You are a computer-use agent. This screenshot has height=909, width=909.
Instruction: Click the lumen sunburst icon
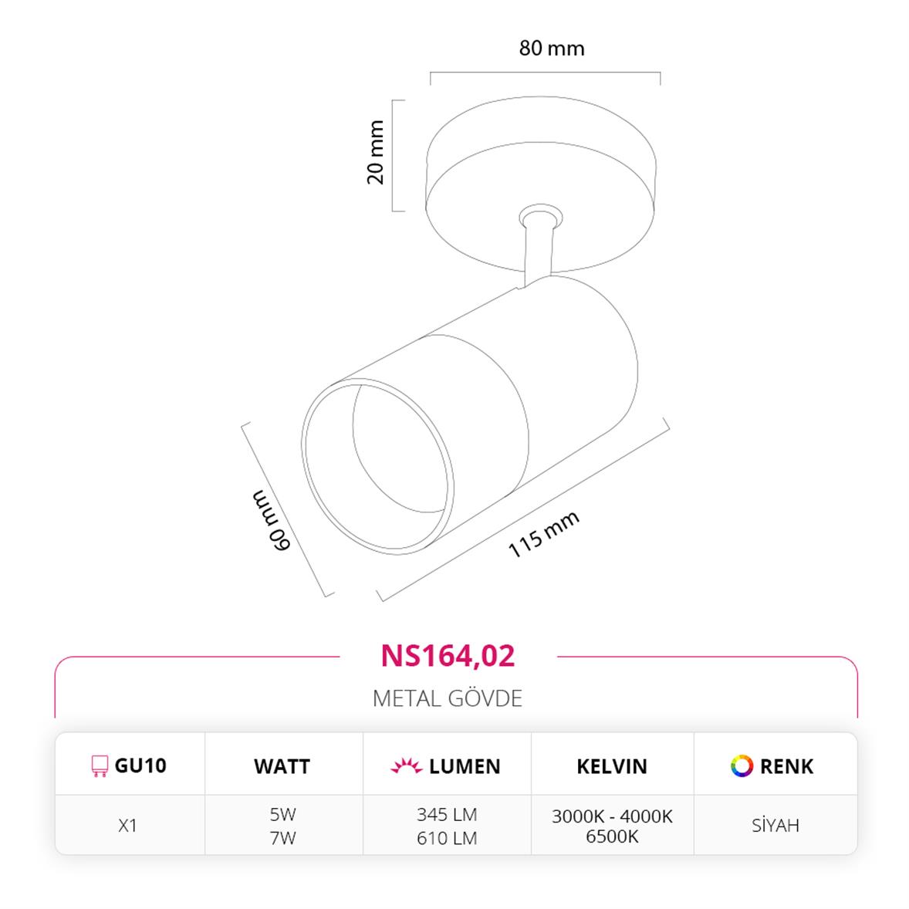click(x=406, y=766)
